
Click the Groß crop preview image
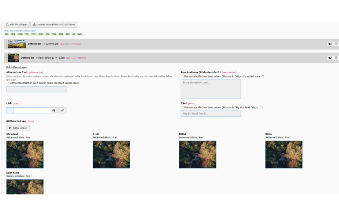[x=112, y=154]
